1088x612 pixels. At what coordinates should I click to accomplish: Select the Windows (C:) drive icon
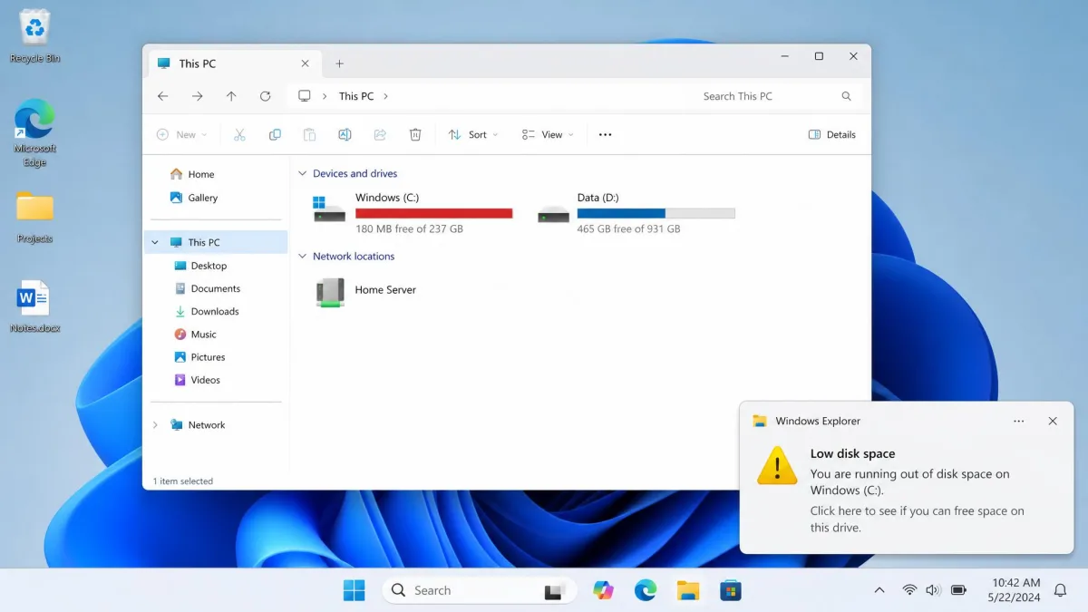[329, 209]
